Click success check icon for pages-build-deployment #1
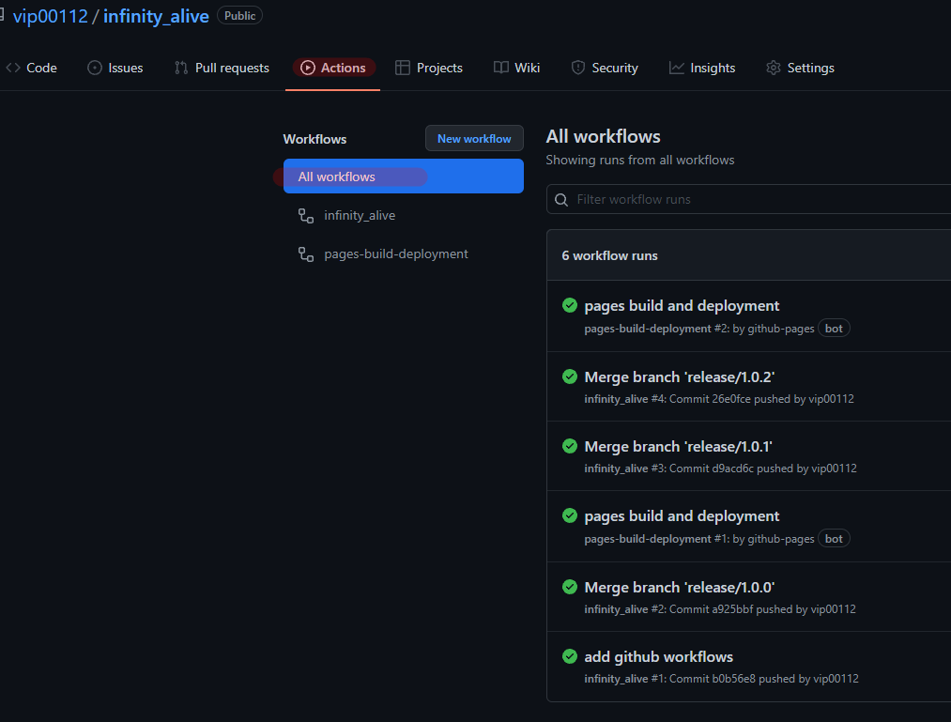951x722 pixels. pyautogui.click(x=570, y=515)
